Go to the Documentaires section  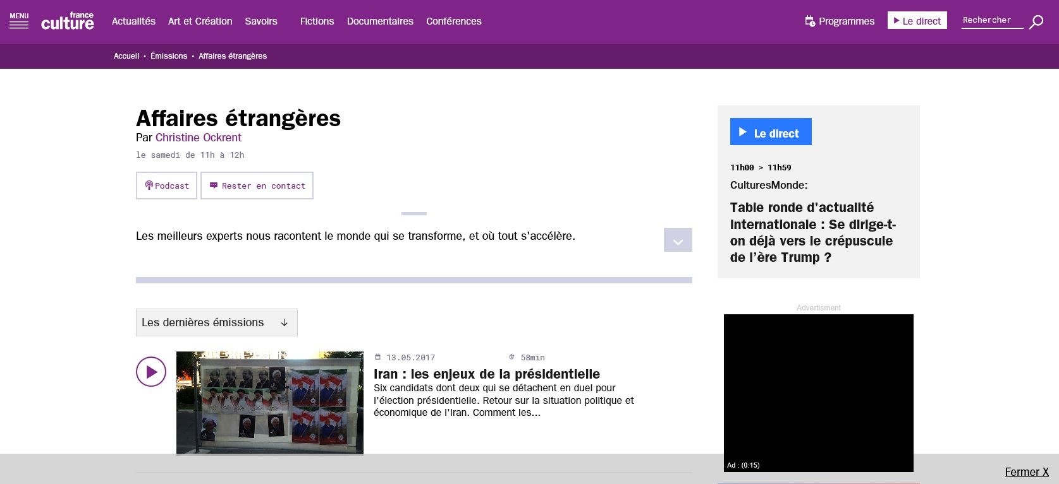[x=380, y=21]
